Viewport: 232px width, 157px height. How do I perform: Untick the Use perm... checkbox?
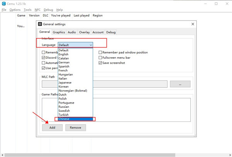(43, 68)
